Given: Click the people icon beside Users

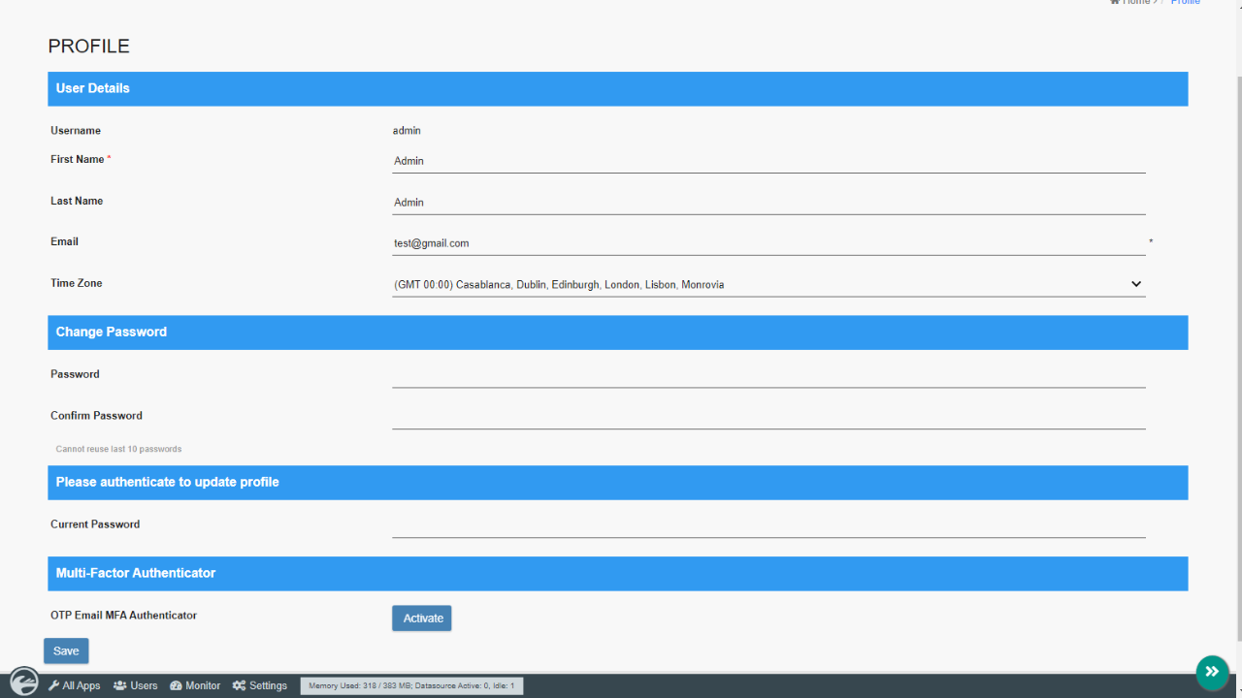Looking at the screenshot, I should coord(120,685).
